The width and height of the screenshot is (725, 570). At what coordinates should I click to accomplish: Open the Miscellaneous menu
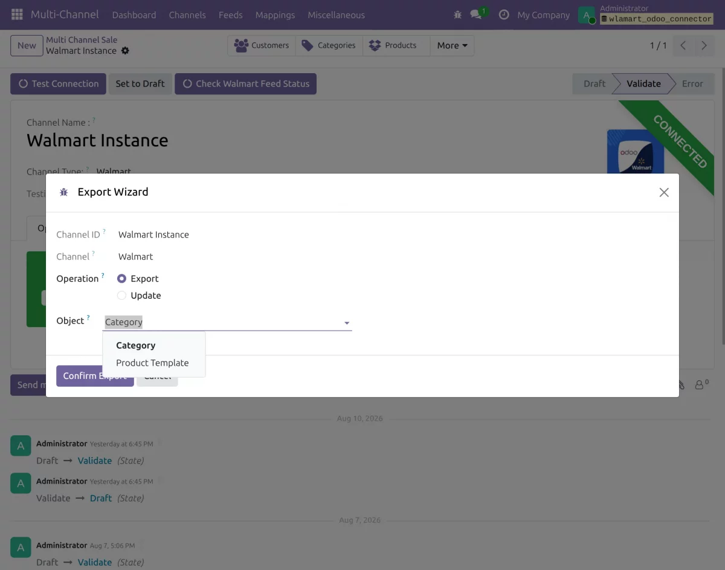coord(336,15)
